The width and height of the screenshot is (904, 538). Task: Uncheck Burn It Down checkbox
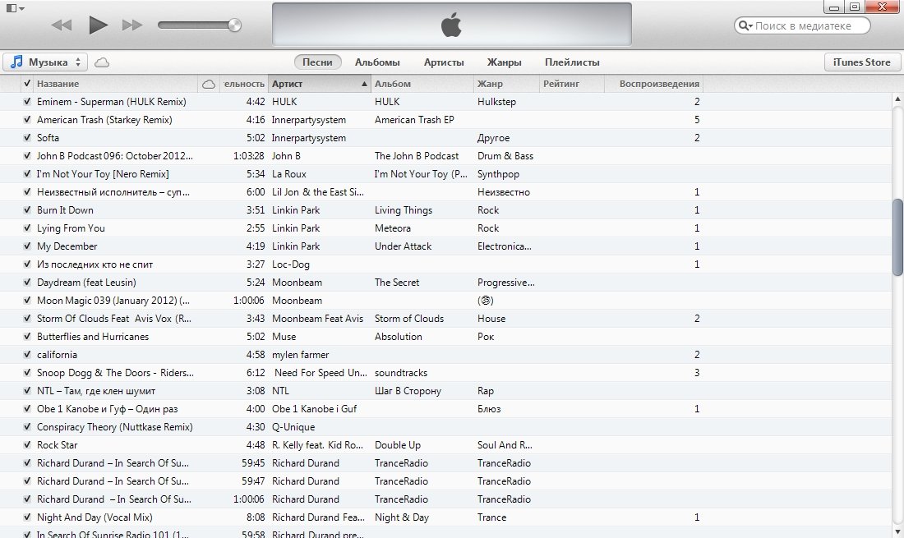(x=26, y=209)
